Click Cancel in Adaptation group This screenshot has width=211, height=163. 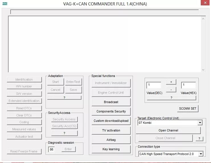[56, 90]
